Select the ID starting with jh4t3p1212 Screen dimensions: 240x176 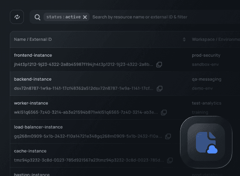[x=83, y=64]
